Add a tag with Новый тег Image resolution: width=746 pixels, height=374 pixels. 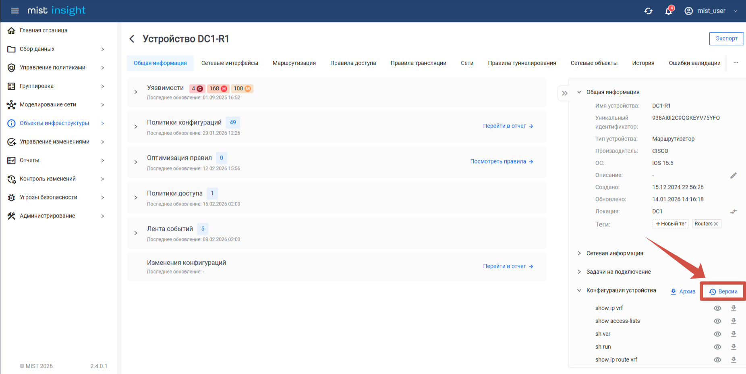click(671, 224)
